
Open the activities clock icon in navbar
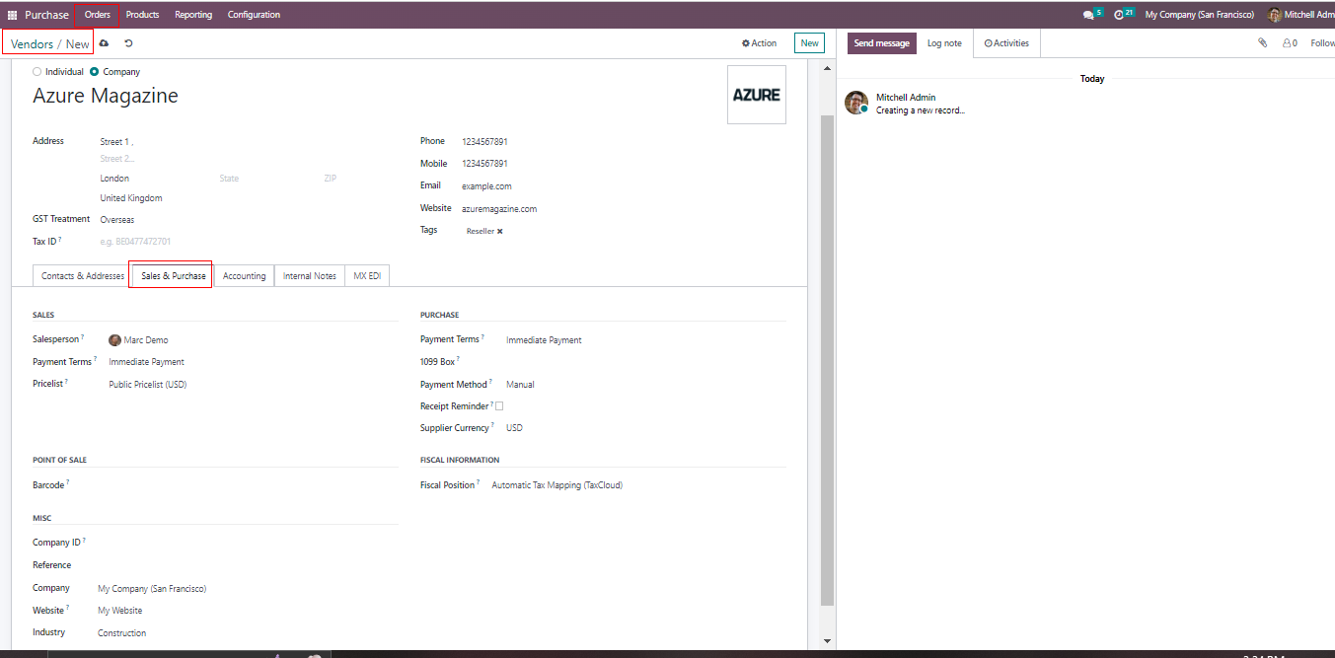pos(1119,15)
